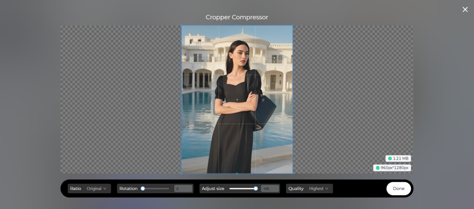Focus the Adjust size value input field
The image size is (474, 209).
click(270, 189)
